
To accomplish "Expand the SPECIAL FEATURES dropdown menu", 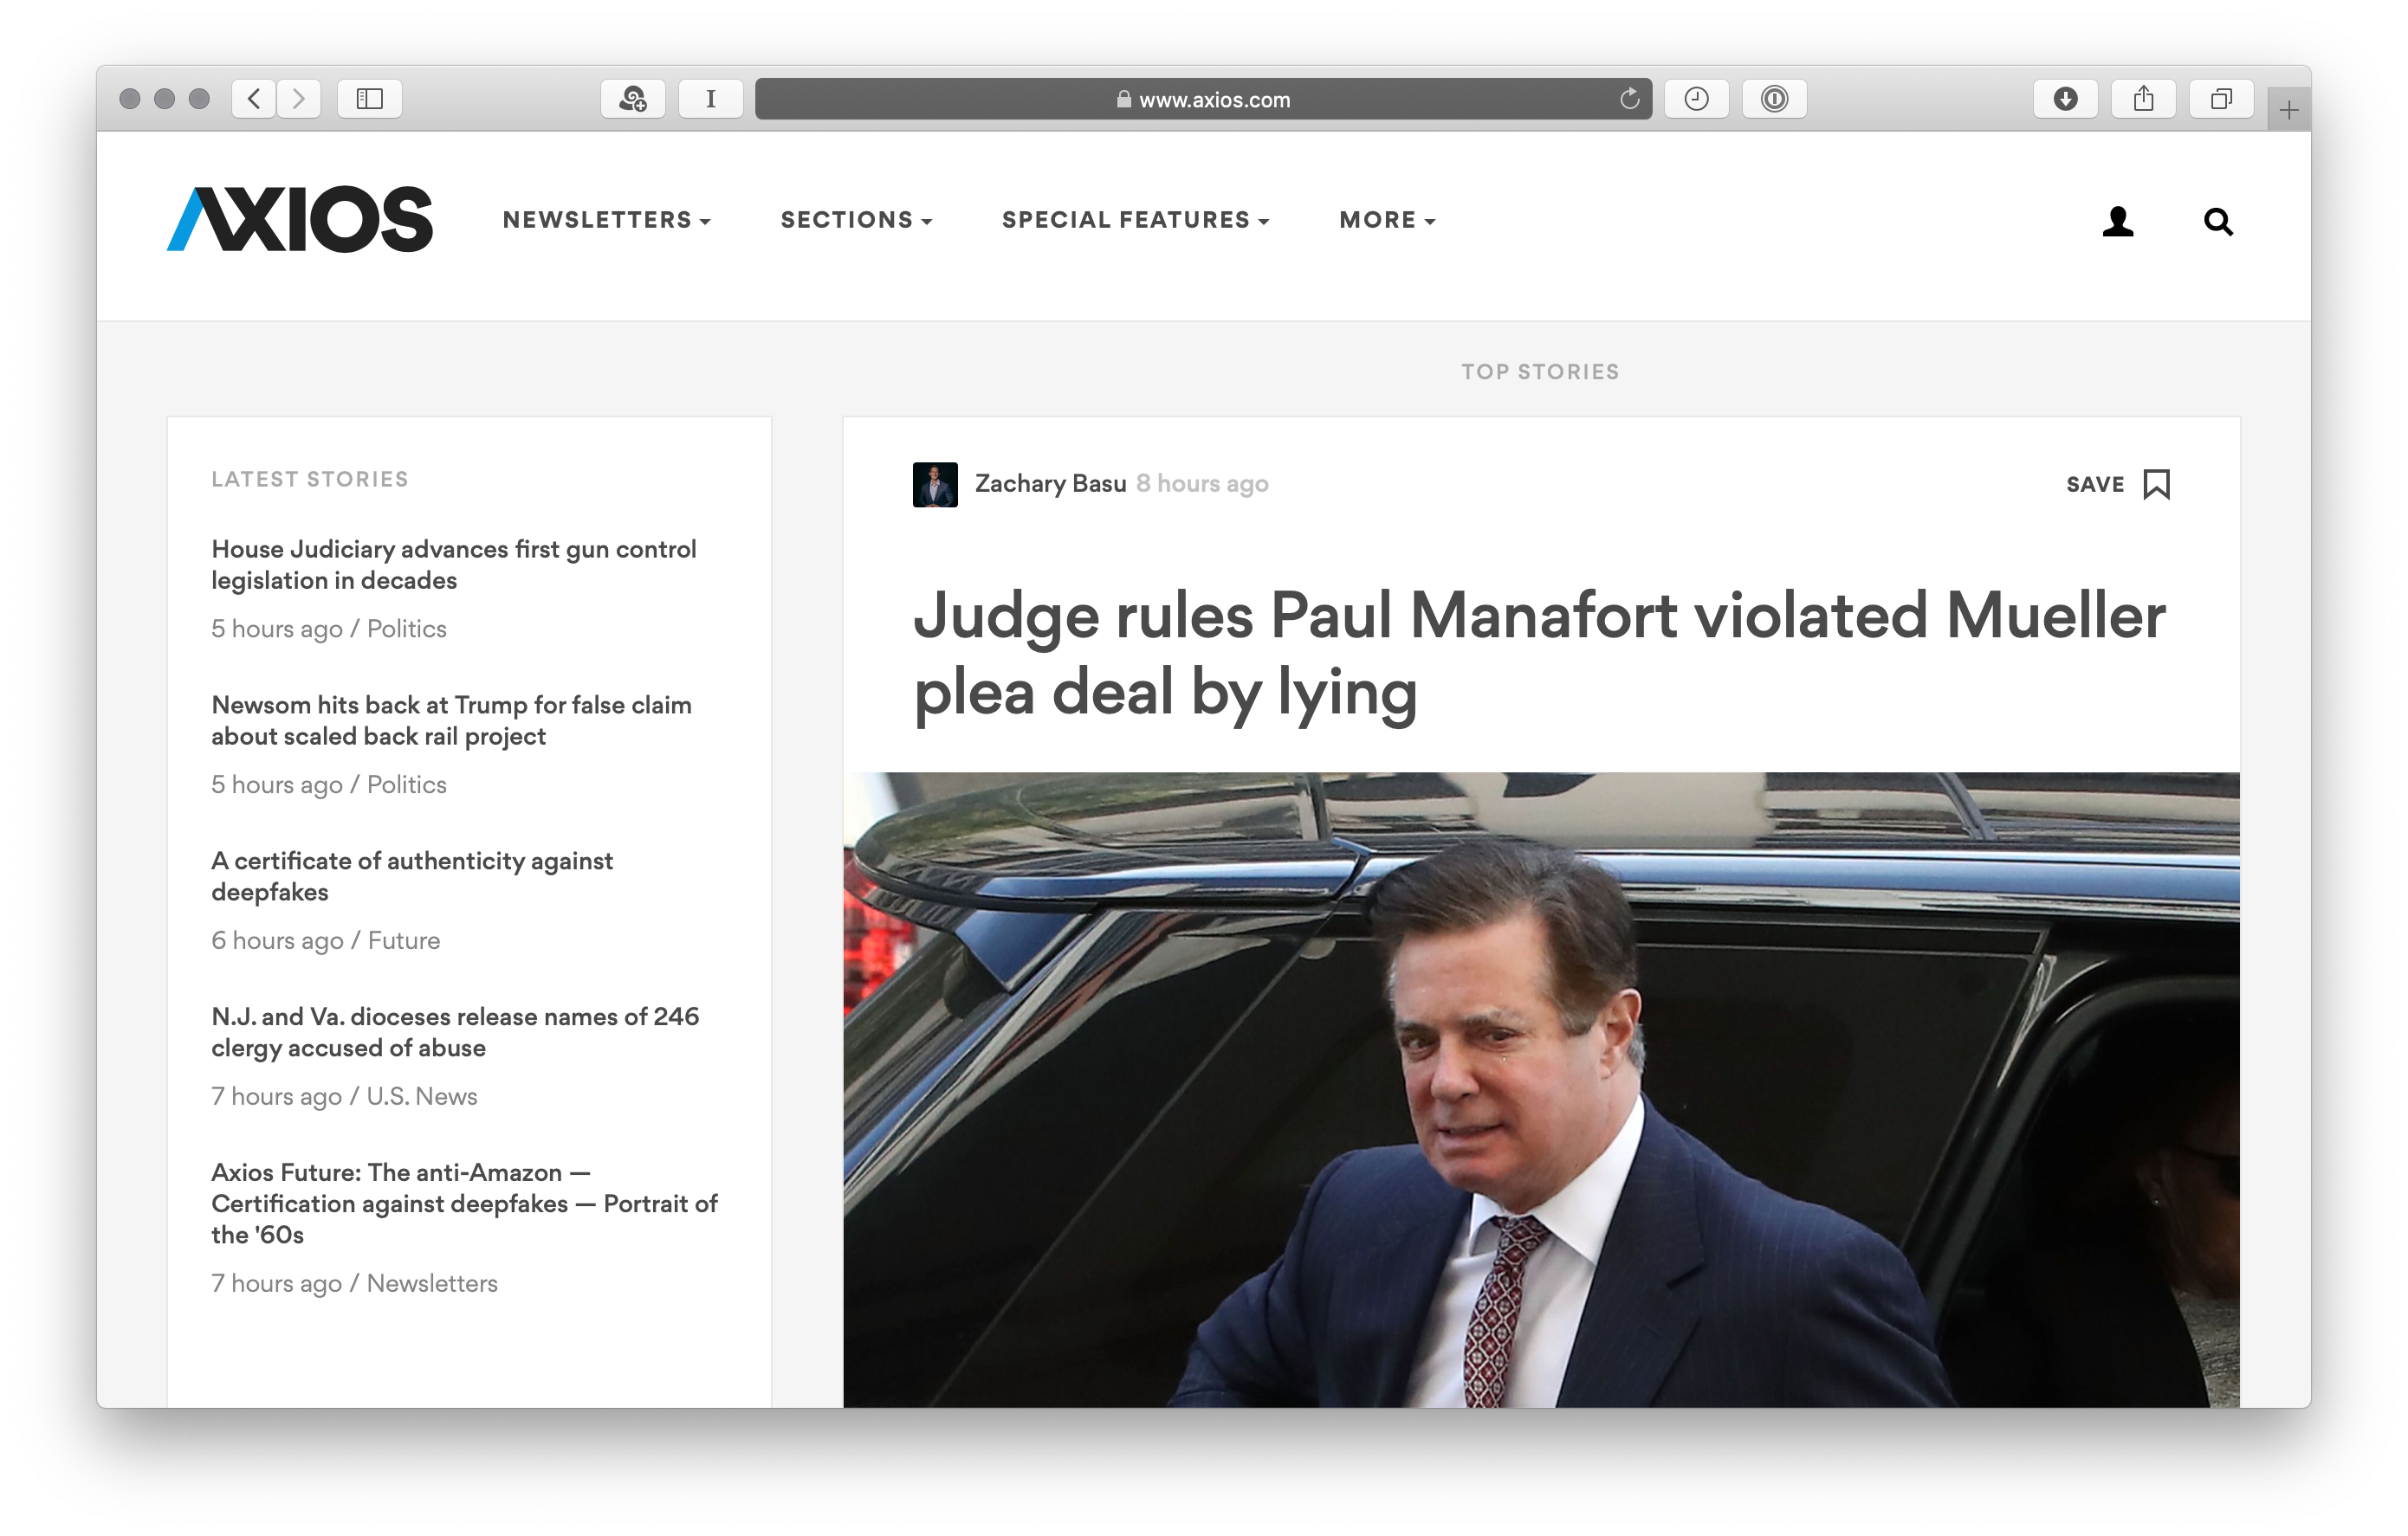I will pos(1136,220).
